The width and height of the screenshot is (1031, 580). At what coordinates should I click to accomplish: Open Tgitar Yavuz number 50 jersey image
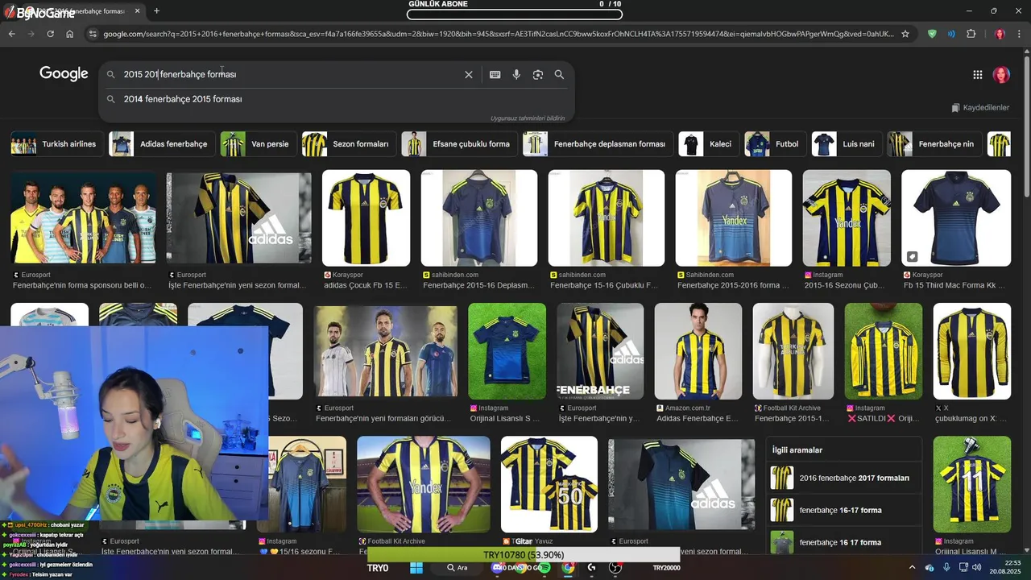pos(549,484)
